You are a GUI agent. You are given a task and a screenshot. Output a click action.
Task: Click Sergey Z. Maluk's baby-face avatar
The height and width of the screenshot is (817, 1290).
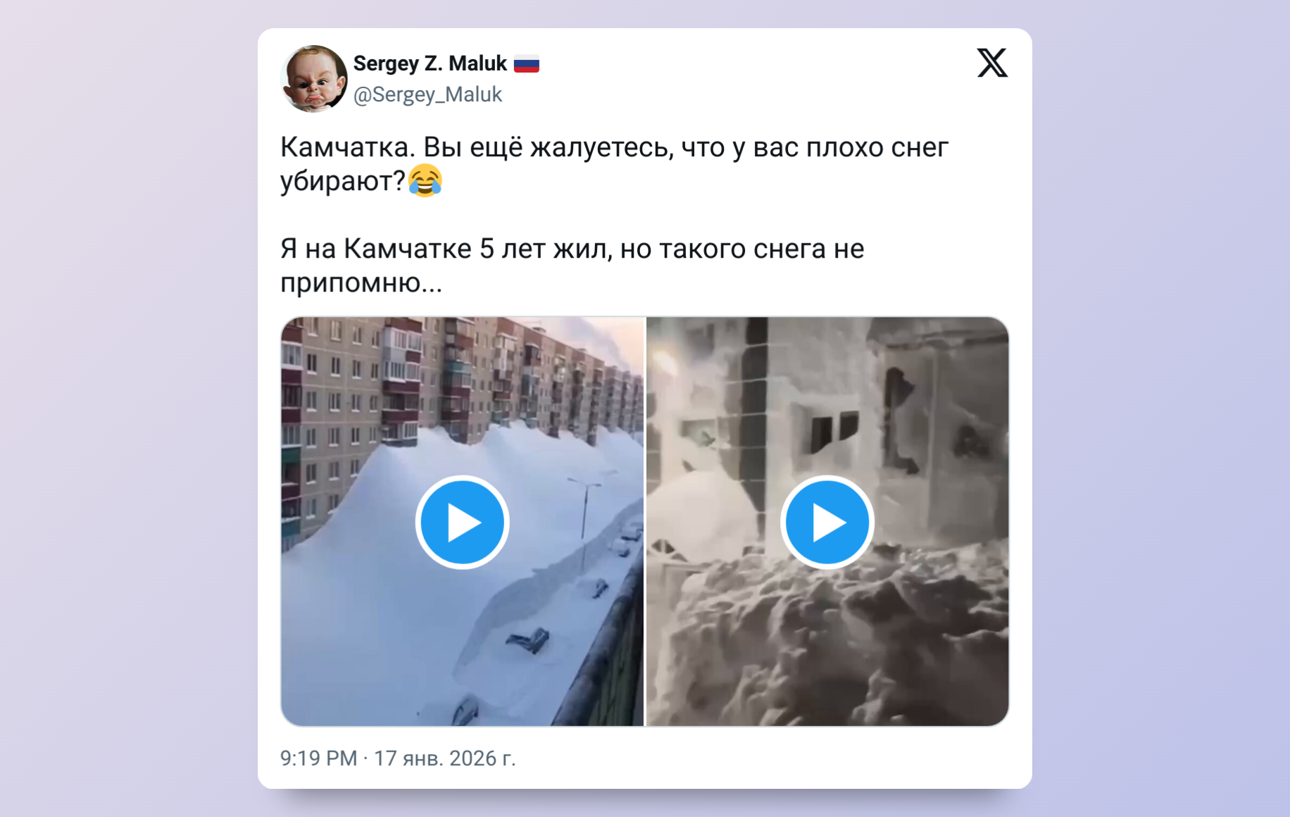coord(314,78)
